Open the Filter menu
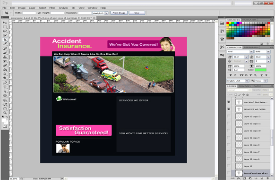This screenshot has height=180, width=275. click(52, 8)
